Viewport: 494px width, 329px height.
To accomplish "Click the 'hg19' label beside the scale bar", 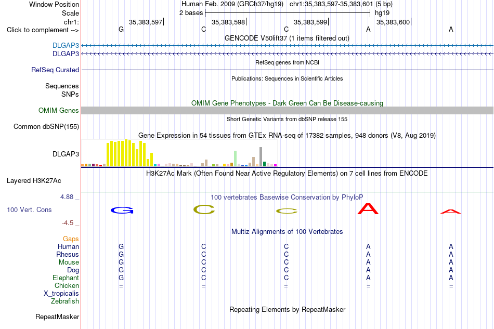I will click(382, 13).
